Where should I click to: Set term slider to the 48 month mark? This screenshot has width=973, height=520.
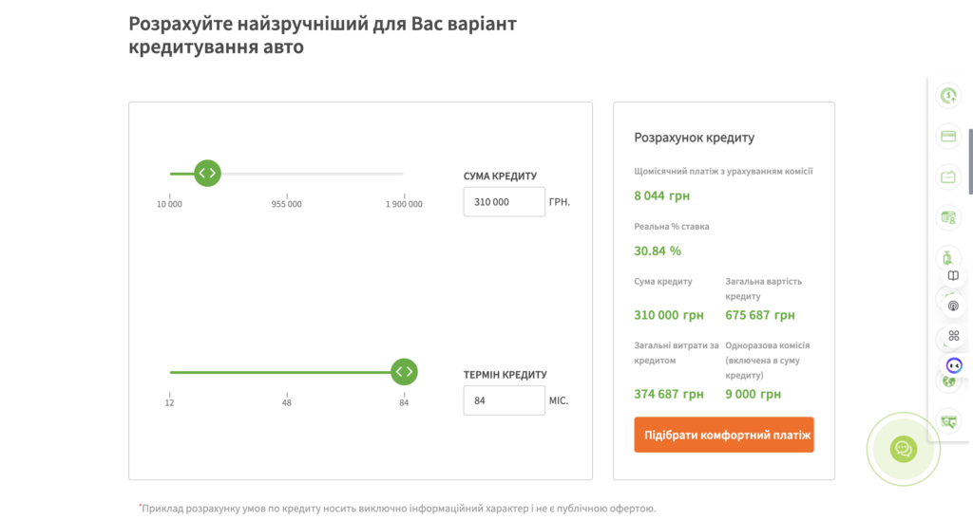[x=287, y=371]
